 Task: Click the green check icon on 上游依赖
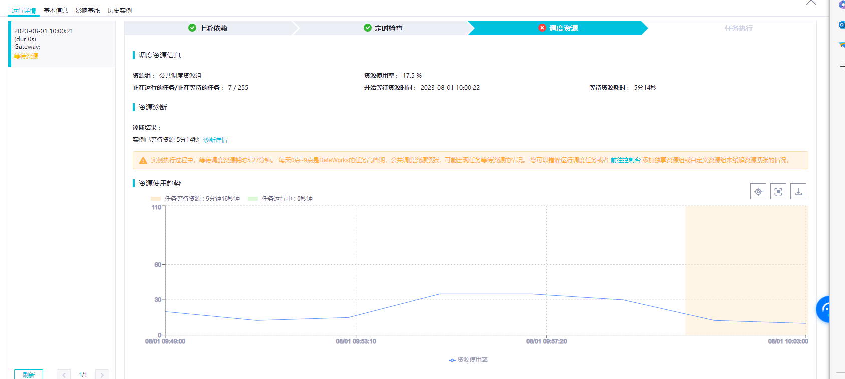[192, 28]
